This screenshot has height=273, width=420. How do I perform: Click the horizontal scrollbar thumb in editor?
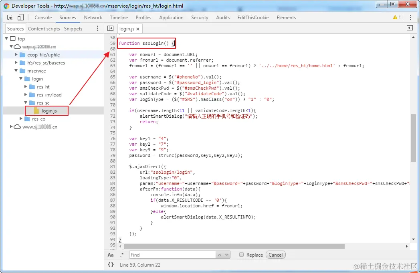click(234, 246)
